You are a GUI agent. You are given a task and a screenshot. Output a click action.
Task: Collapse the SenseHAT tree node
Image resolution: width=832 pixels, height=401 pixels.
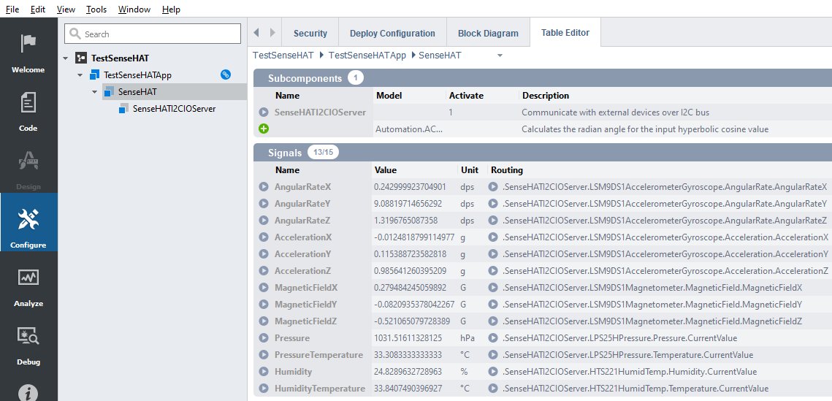(x=95, y=92)
